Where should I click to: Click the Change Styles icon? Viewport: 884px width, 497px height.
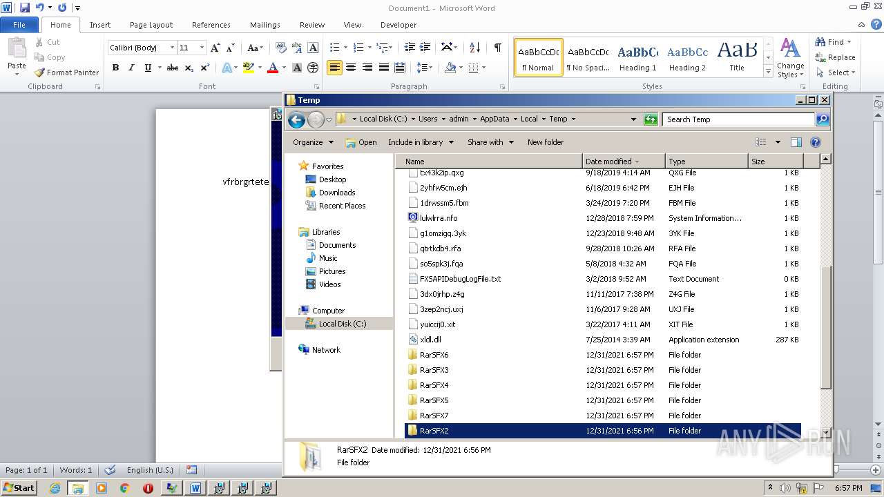pos(790,58)
